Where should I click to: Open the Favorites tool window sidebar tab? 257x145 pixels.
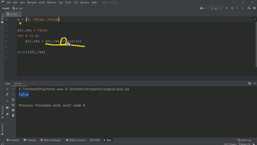(2, 129)
